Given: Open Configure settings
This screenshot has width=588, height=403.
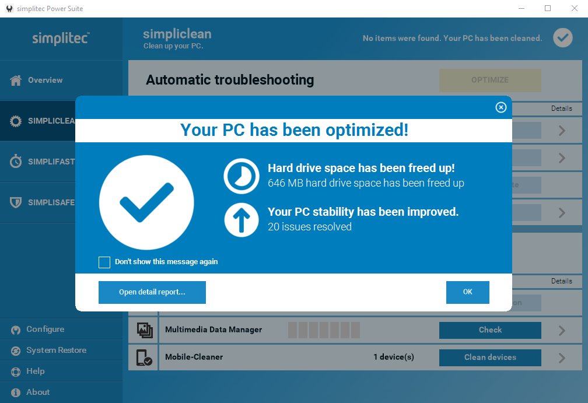Looking at the screenshot, I should (x=61, y=329).
